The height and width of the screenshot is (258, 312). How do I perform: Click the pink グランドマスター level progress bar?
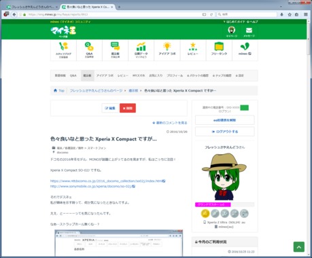pyautogui.click(x=213, y=204)
